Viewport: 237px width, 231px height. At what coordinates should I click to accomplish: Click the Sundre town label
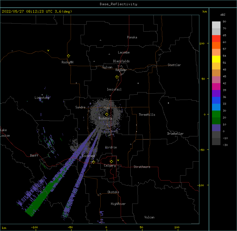[x=80, y=107]
